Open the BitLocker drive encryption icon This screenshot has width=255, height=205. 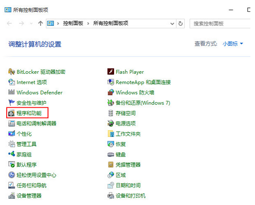pyautogui.click(x=11, y=72)
